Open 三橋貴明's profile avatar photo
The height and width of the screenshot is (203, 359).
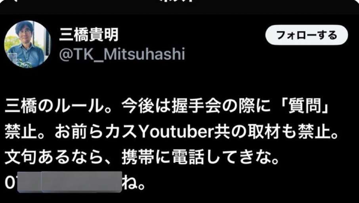tap(28, 44)
